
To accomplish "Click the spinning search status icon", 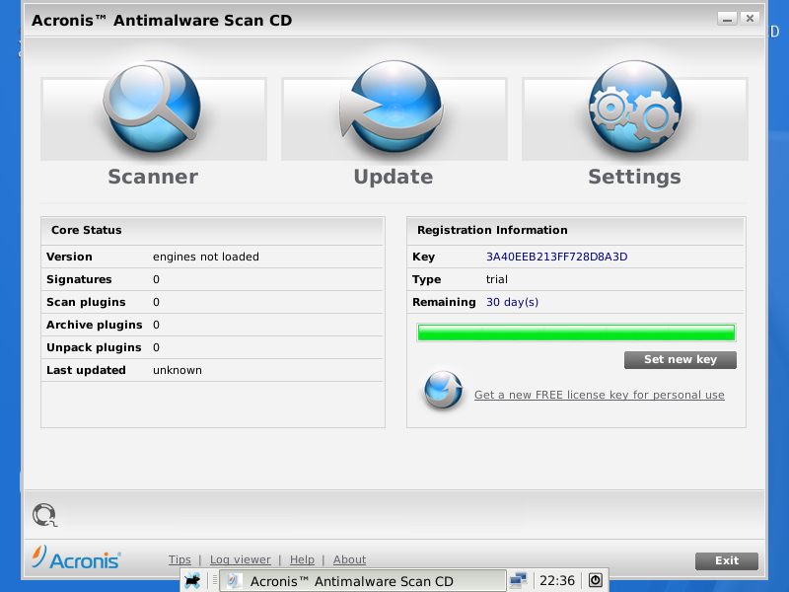I will [44, 515].
